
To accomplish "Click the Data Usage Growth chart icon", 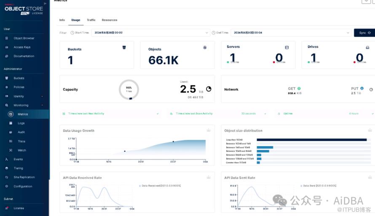I will [x=209, y=131].
